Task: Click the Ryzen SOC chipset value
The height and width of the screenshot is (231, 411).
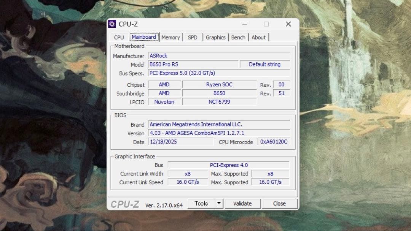Action: pyautogui.click(x=220, y=84)
